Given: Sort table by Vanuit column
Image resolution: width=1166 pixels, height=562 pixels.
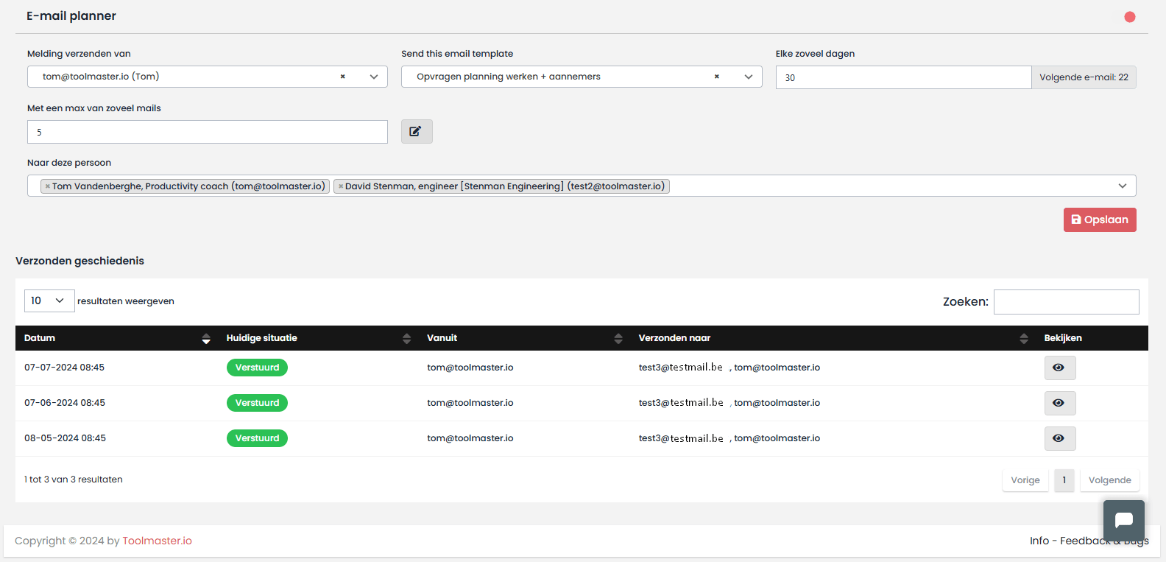Looking at the screenshot, I should point(524,338).
